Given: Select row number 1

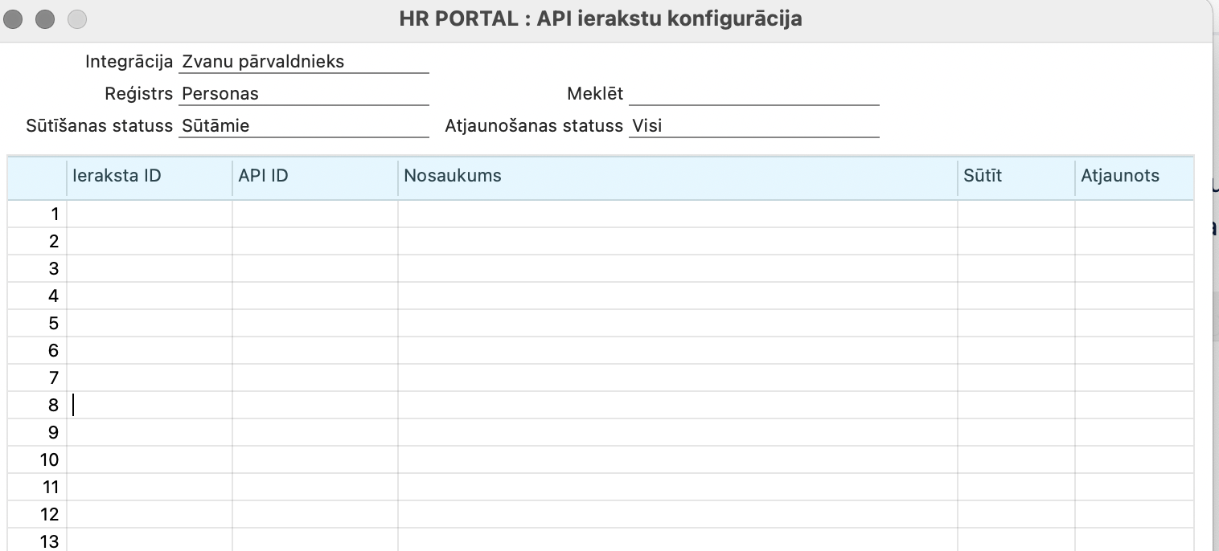Looking at the screenshot, I should (38, 214).
